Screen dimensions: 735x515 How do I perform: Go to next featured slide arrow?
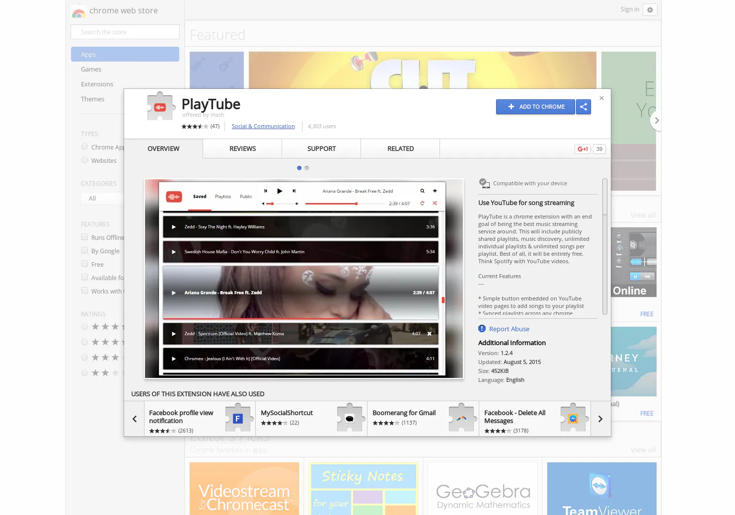pos(657,120)
